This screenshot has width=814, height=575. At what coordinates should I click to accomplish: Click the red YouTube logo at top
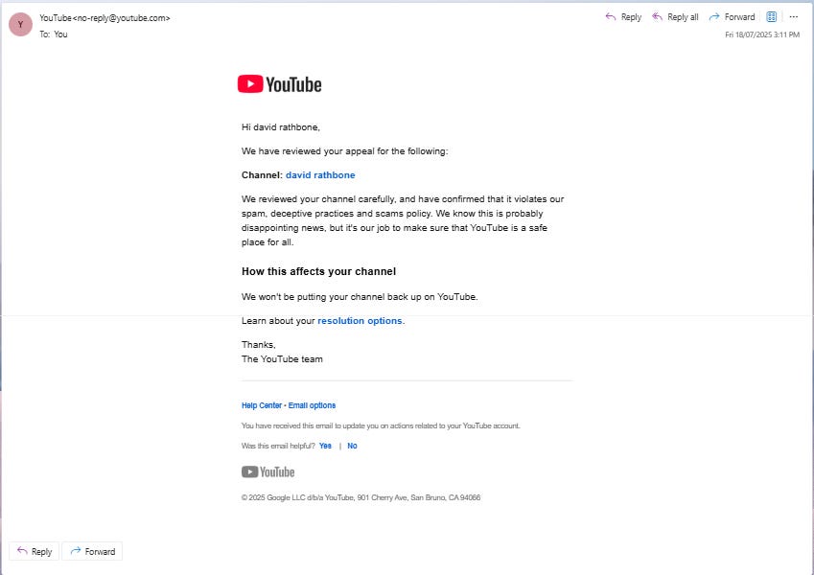click(279, 84)
